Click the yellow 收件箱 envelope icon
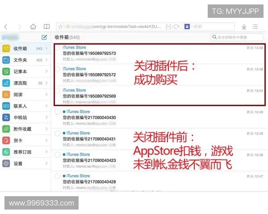 click(6, 49)
